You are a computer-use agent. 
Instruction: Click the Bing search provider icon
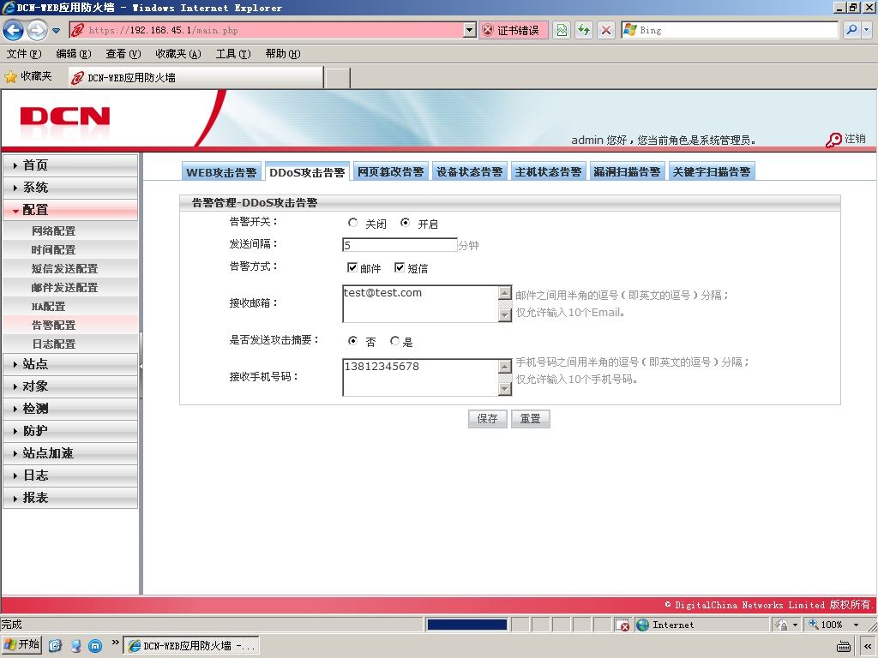(630, 30)
